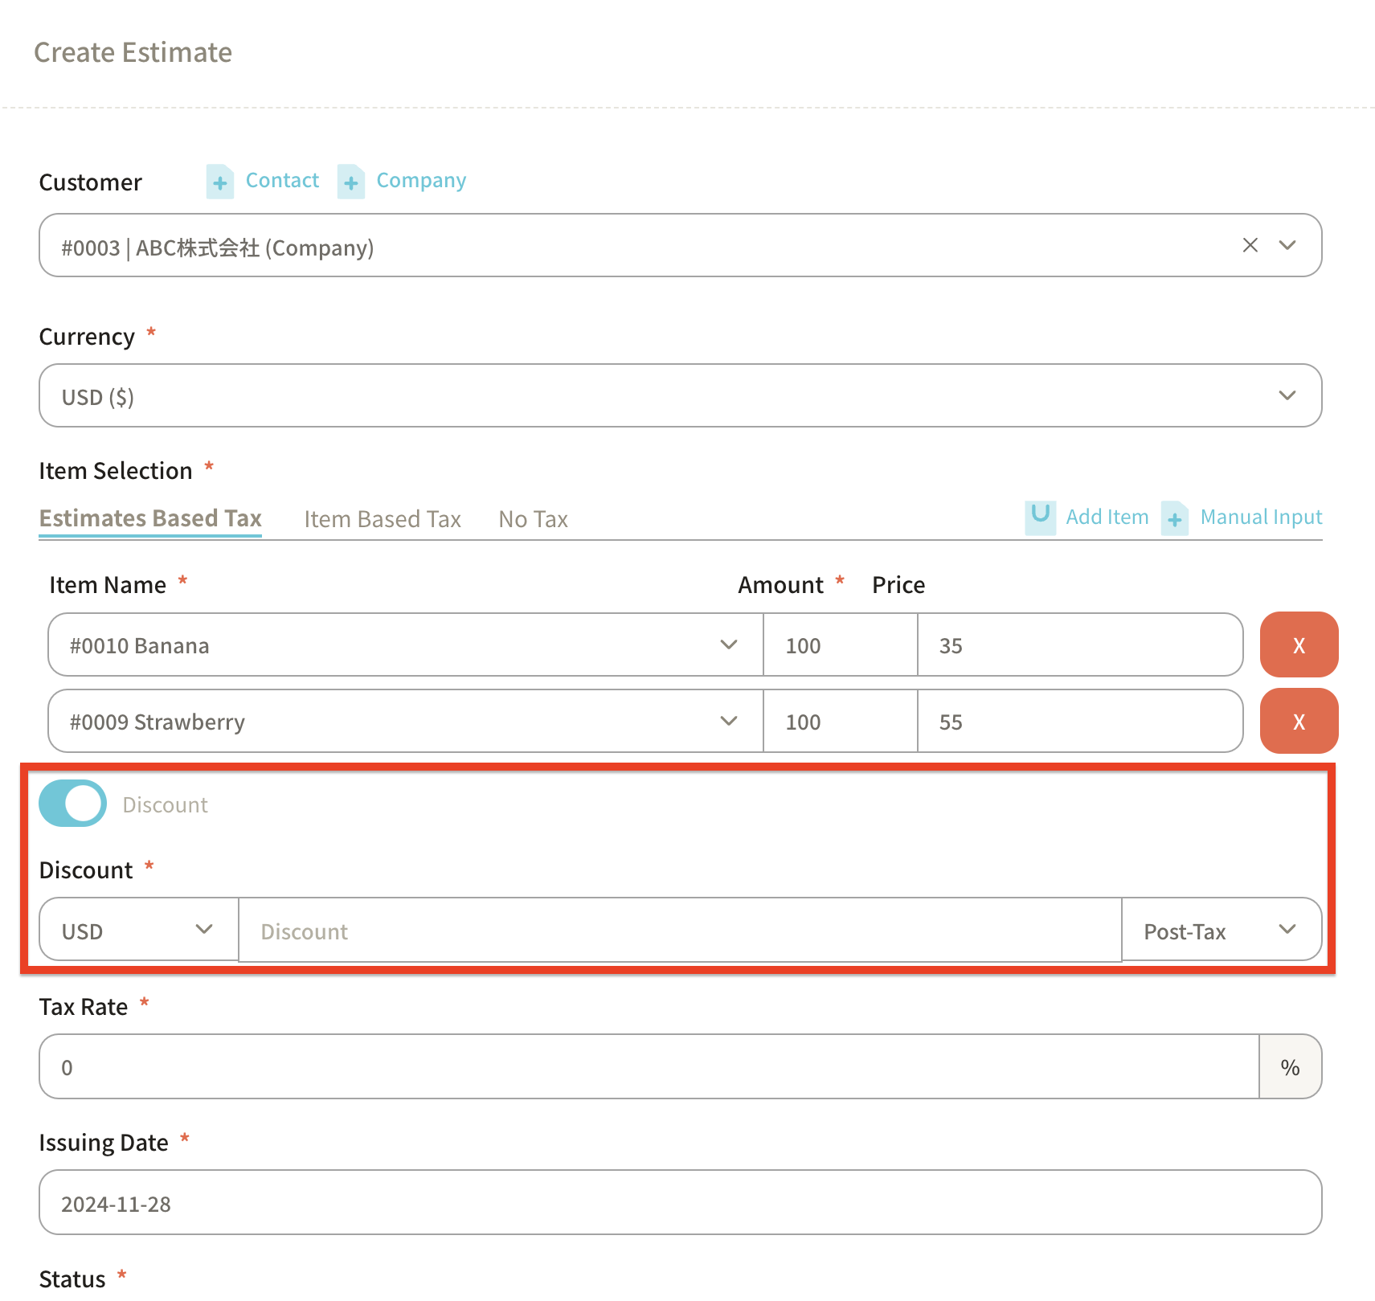Open the Currency USD ($) dropdown
This screenshot has height=1301, width=1375.
[x=679, y=396]
